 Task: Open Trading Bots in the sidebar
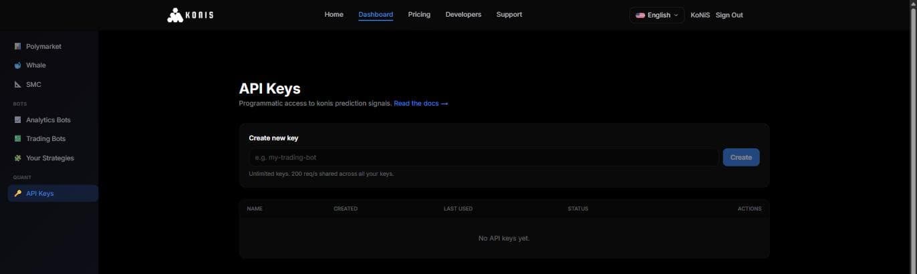(53, 139)
